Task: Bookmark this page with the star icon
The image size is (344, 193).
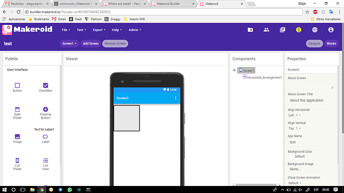Action: pos(307,12)
